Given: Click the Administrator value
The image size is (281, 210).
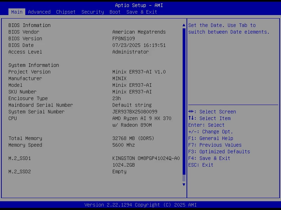Looking at the screenshot, I should (131, 52).
